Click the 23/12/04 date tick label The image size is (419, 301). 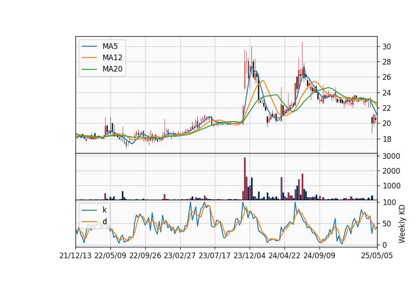click(x=250, y=256)
